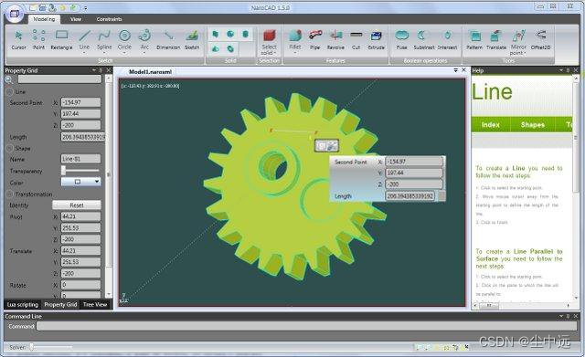This screenshot has width=585, height=357.
Task: Click the search magnifier in Property Grid
Action: tap(8, 79)
